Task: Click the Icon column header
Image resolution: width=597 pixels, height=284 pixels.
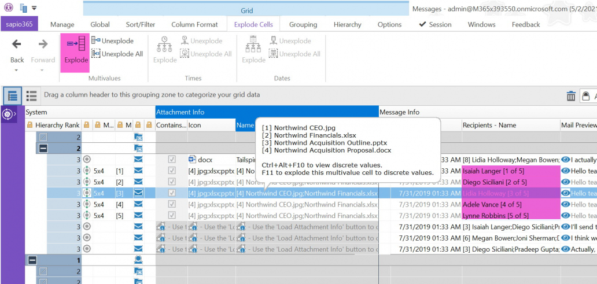Action: pyautogui.click(x=211, y=125)
